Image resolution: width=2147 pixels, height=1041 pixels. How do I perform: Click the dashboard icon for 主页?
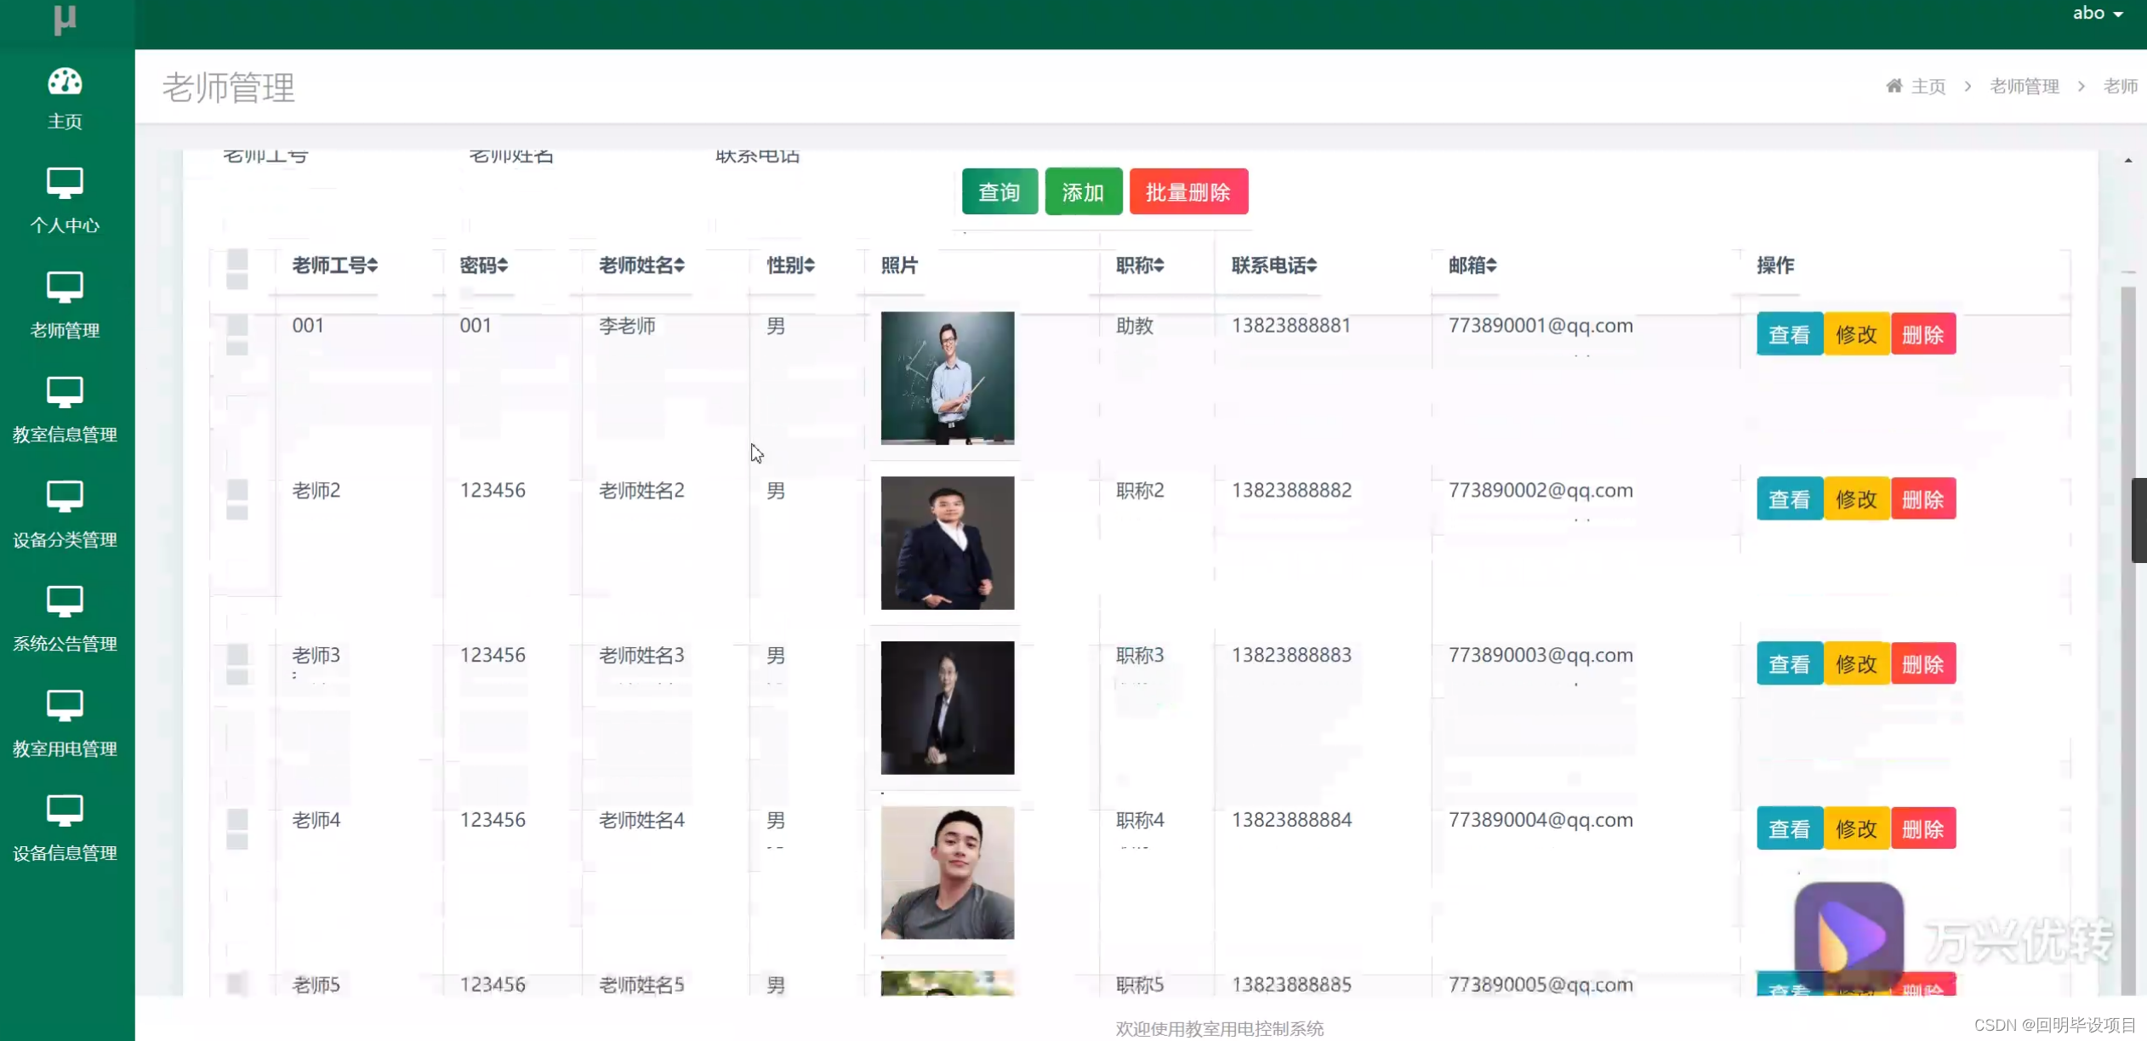click(x=65, y=82)
